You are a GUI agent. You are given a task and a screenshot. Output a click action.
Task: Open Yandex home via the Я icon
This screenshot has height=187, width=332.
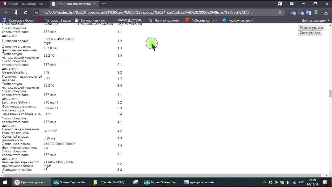[x=16, y=12]
